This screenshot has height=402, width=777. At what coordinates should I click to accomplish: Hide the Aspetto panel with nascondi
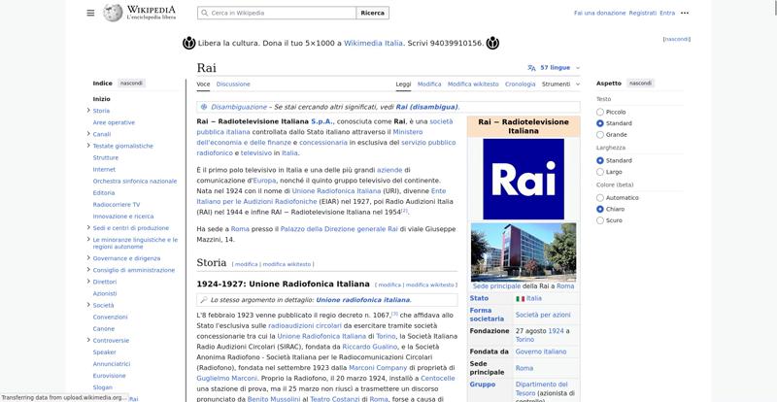tap(640, 84)
